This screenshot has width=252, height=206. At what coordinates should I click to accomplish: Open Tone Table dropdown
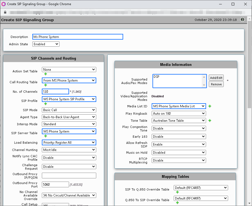point(179,120)
